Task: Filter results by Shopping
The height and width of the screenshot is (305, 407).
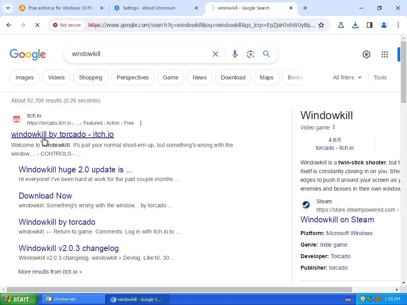Action: point(91,77)
